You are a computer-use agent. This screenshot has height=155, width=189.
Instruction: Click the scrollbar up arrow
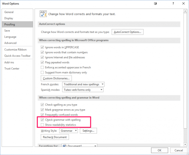click(x=185, y=11)
